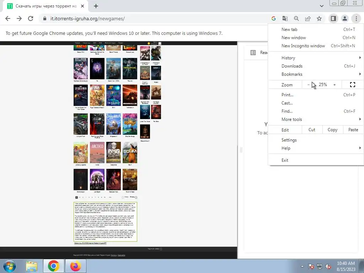Open the profile avatar icon
This screenshot has height=273, width=364.
click(345, 18)
